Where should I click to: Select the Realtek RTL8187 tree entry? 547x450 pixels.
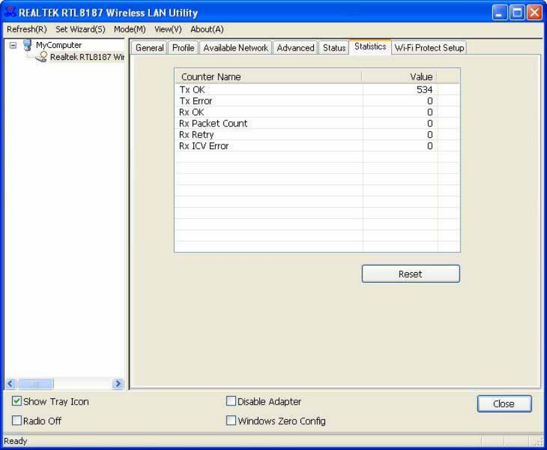(x=87, y=57)
